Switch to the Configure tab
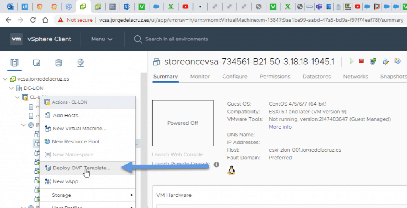407x208 pixels. tap(235, 77)
